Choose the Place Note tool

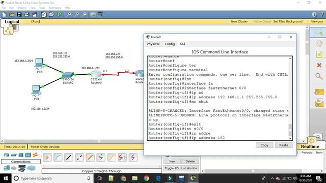point(319,54)
